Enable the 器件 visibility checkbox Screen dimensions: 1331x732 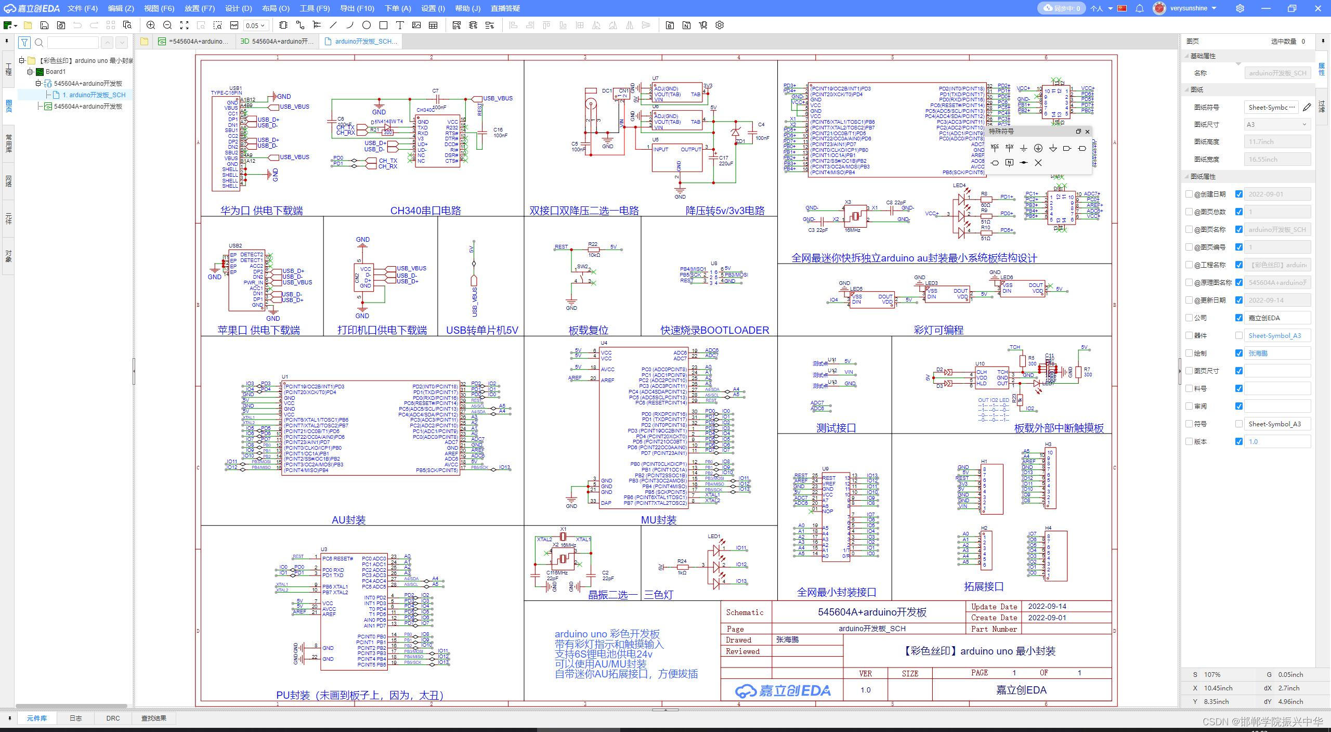(1239, 335)
